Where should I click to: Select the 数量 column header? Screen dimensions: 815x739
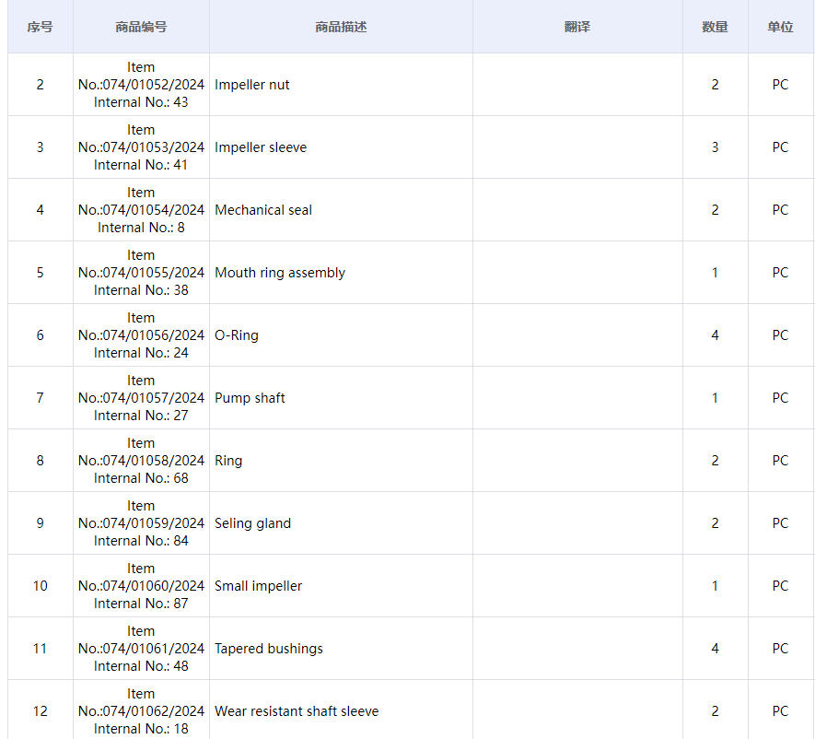[715, 27]
